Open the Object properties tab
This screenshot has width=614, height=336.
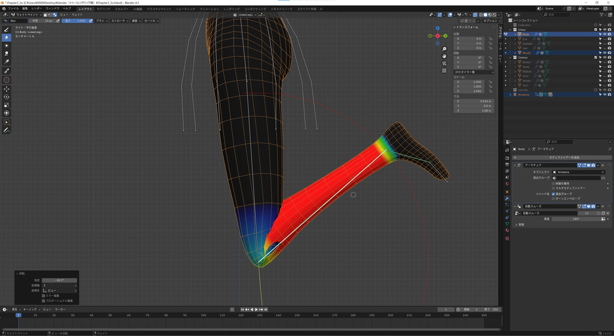[507, 191]
